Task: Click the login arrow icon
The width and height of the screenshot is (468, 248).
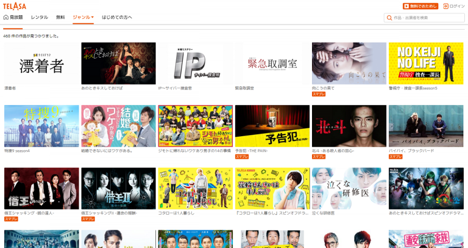Action: click(446, 6)
